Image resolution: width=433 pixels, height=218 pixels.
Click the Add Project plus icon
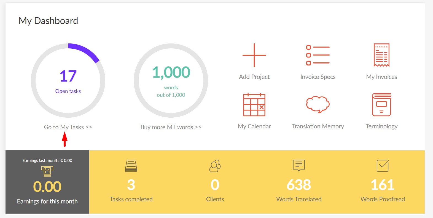point(254,55)
